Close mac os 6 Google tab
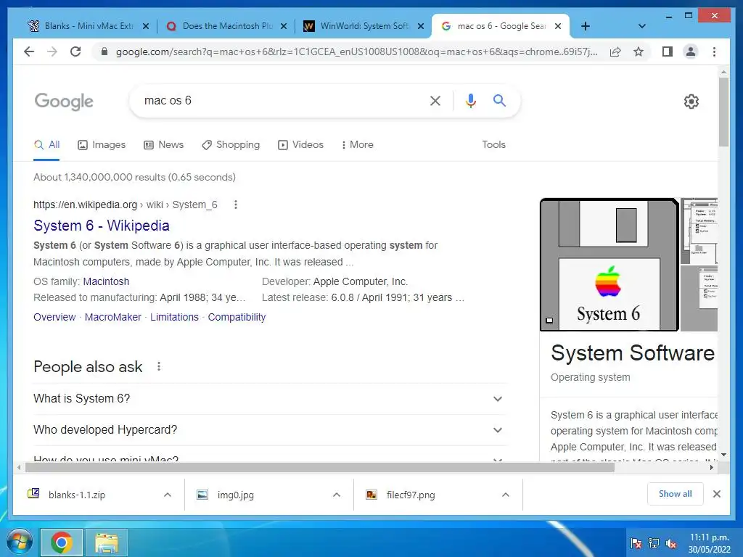 coord(558,26)
